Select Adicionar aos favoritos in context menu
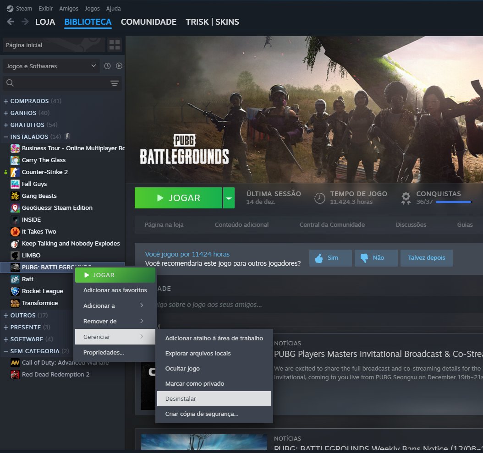Viewport: 483px width, 453px height. pos(115,290)
